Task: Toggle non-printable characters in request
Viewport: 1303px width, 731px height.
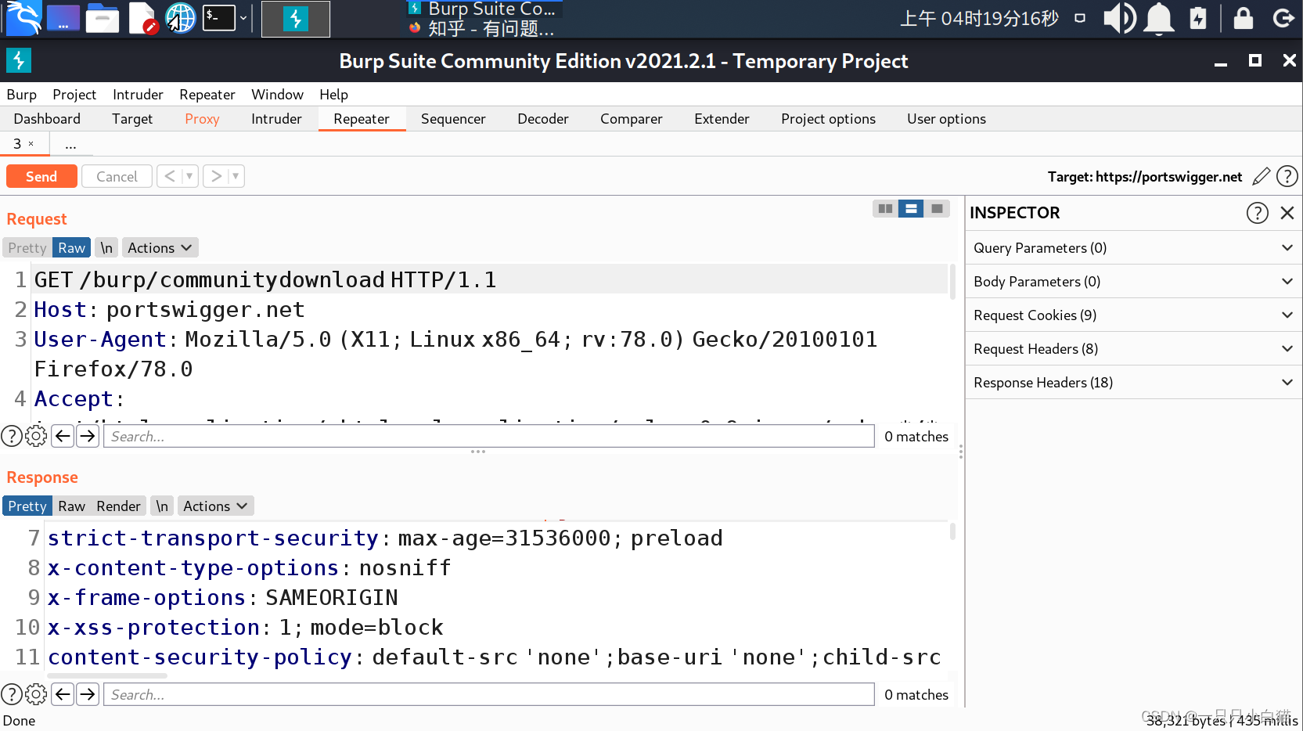Action: (x=107, y=247)
